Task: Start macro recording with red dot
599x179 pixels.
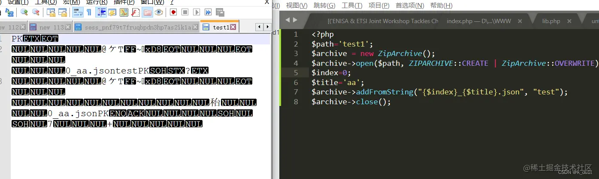Action: [173, 12]
